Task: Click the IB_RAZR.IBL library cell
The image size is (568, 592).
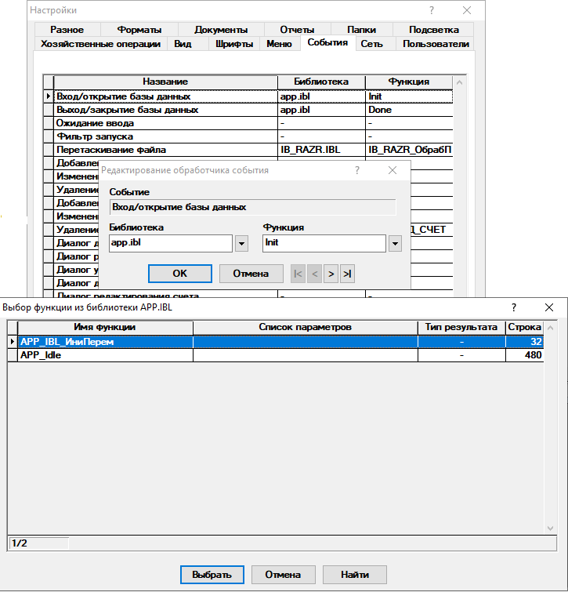Action: (321, 150)
